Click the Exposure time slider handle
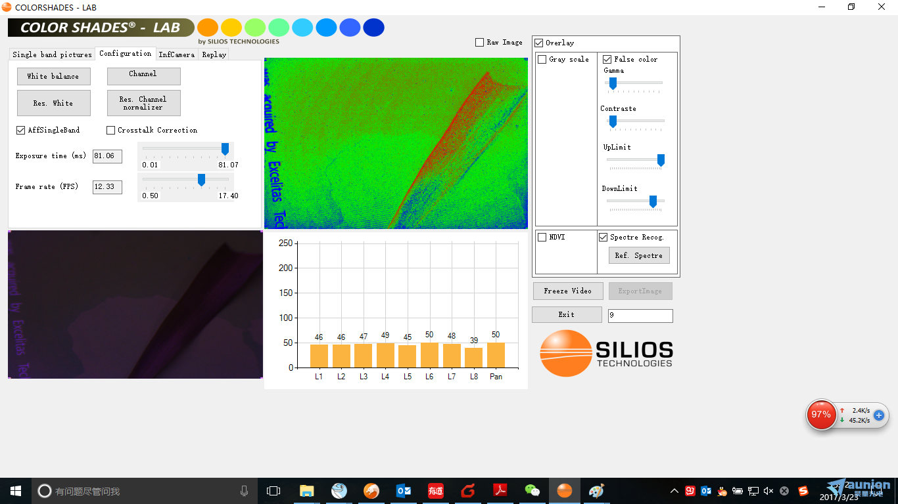898x504 pixels. (x=225, y=149)
